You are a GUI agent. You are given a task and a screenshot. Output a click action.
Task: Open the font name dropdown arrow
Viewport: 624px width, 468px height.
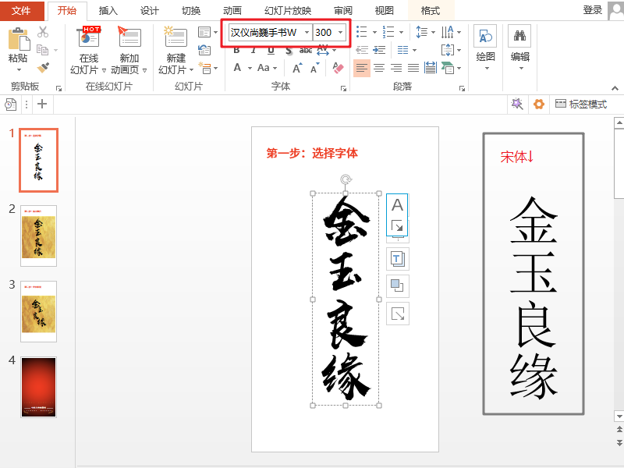(307, 32)
